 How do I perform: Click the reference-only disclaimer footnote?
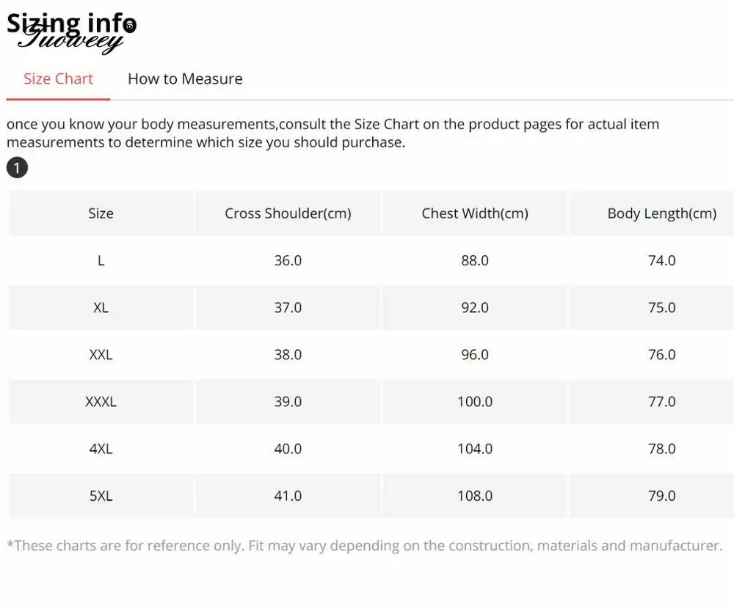(365, 546)
